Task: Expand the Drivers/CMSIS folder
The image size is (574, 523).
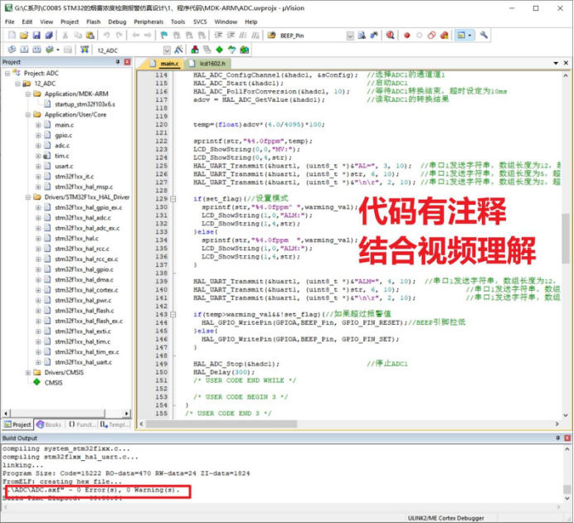Action: click(x=28, y=373)
